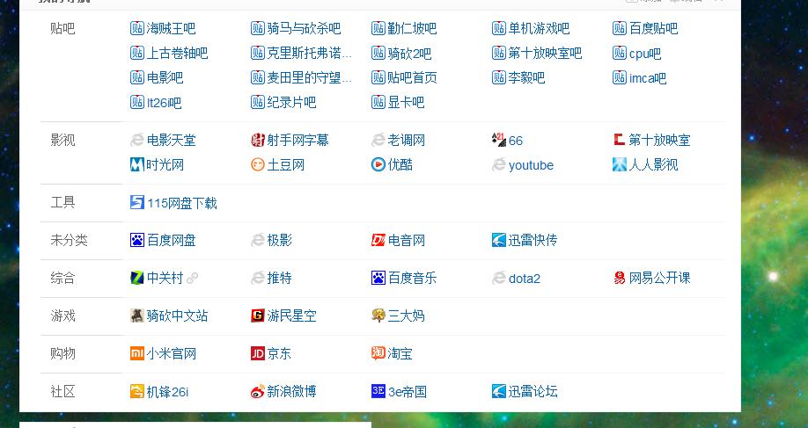Open the youtube link
Image resolution: width=808 pixels, height=428 pixels.
[531, 165]
